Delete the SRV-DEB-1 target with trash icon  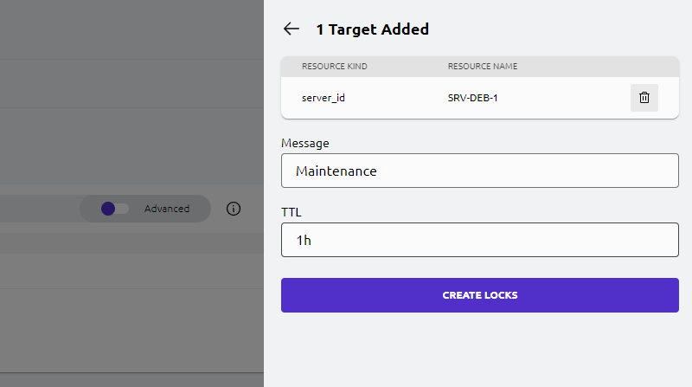point(644,98)
